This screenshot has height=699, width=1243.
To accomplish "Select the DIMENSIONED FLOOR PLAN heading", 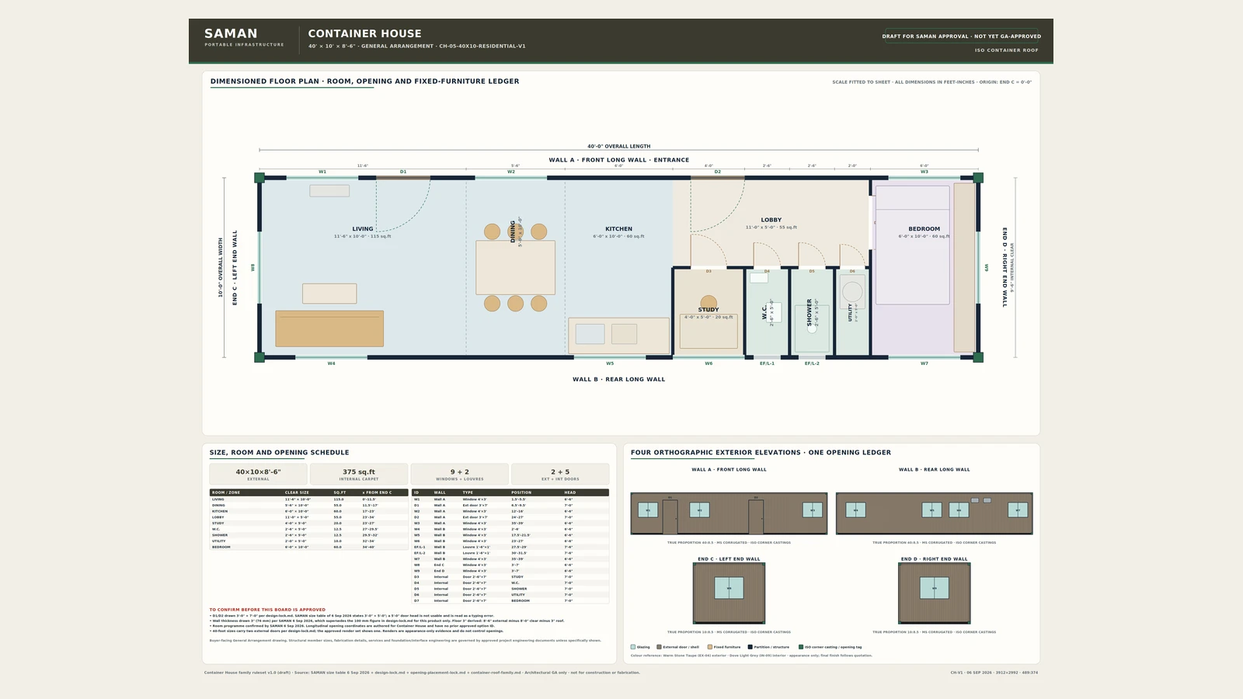I will click(364, 81).
